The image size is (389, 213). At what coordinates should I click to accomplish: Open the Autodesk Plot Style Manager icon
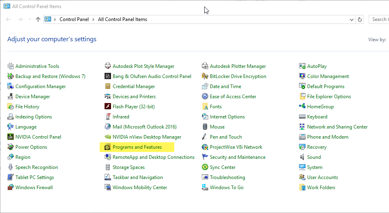pos(108,66)
